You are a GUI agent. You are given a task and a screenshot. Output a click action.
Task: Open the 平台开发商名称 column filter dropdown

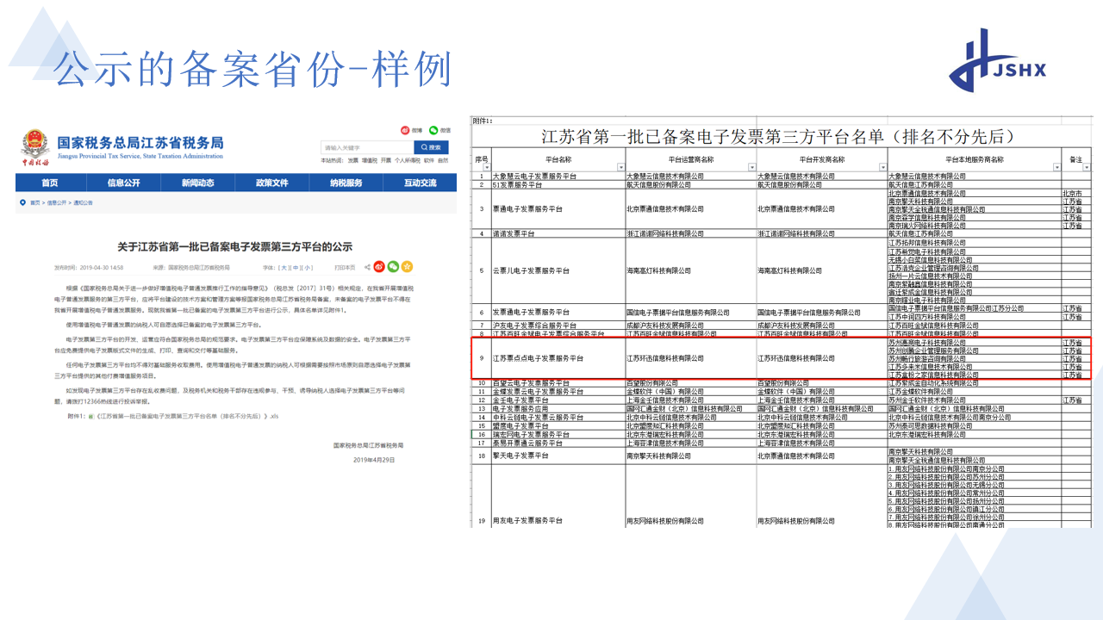point(883,167)
